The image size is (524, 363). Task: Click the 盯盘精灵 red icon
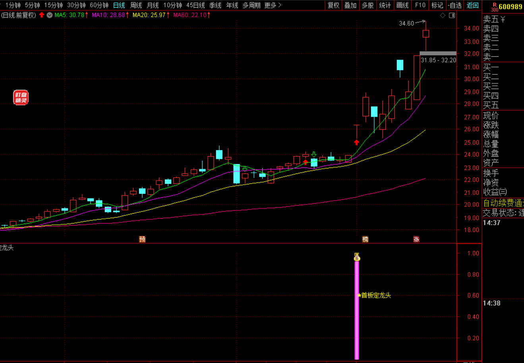pos(21,97)
